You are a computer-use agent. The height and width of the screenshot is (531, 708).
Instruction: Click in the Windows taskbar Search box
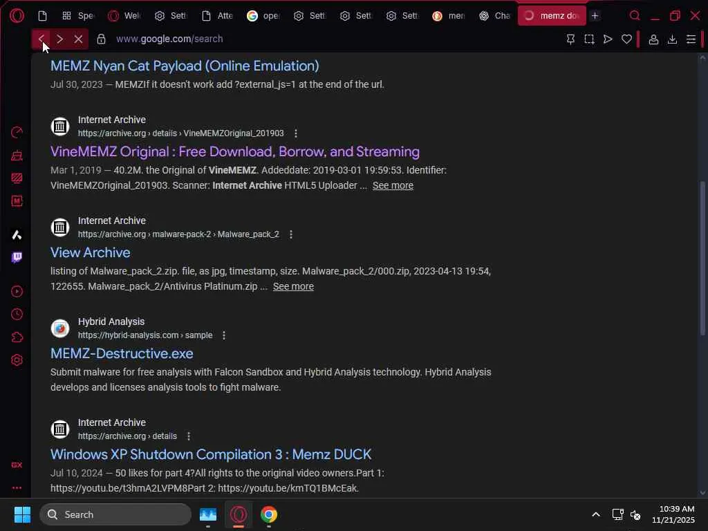point(115,514)
